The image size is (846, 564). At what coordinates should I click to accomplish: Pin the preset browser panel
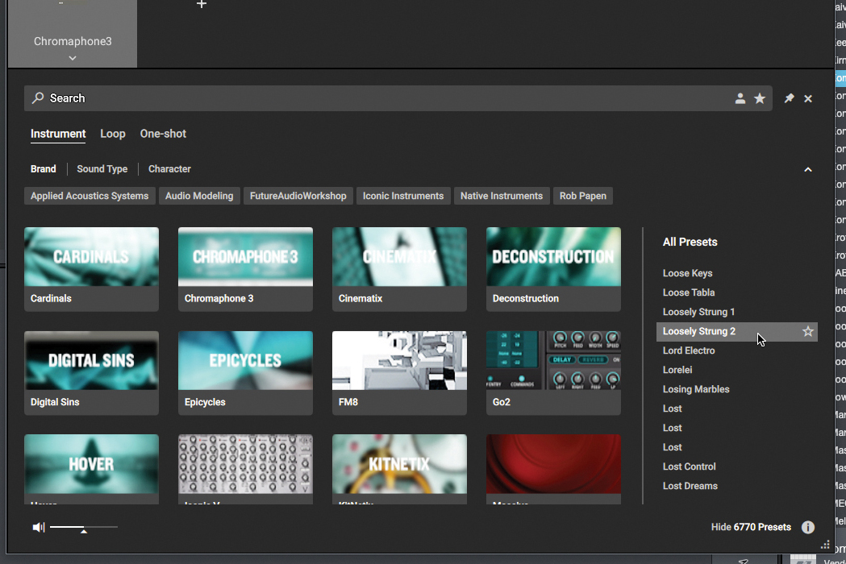789,98
